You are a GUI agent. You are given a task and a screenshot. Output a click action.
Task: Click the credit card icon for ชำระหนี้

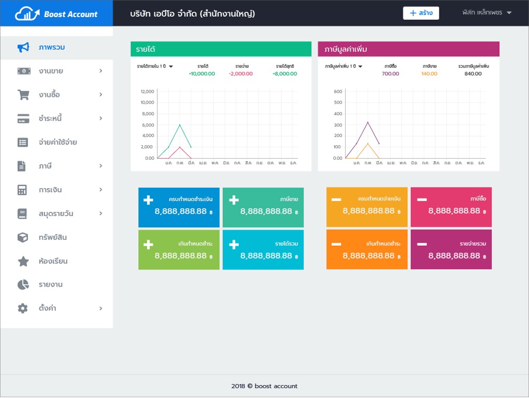tap(23, 119)
